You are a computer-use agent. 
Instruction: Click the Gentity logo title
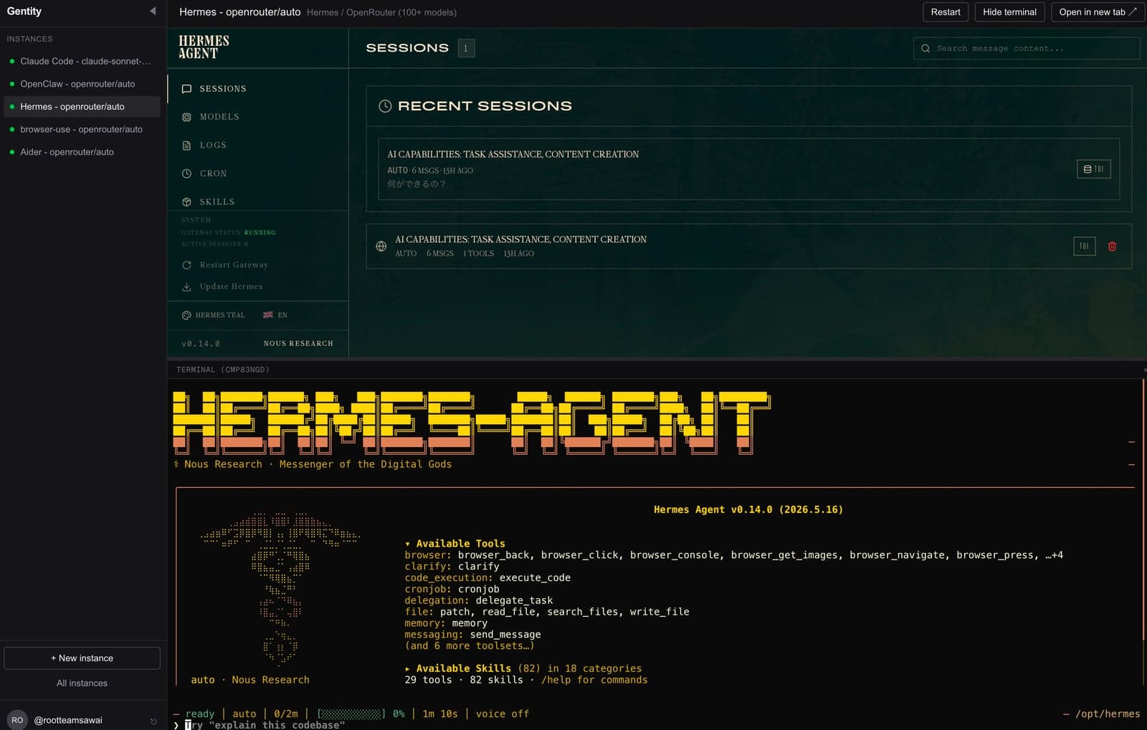pos(24,11)
